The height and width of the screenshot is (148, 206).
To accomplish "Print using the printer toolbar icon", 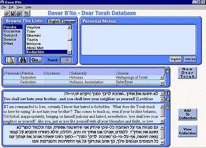I will tap(18, 13).
